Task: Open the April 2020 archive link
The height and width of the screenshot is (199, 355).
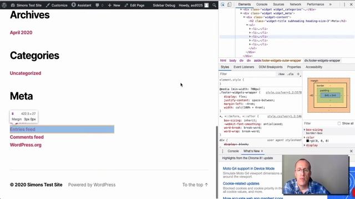Action: [x=21, y=33]
